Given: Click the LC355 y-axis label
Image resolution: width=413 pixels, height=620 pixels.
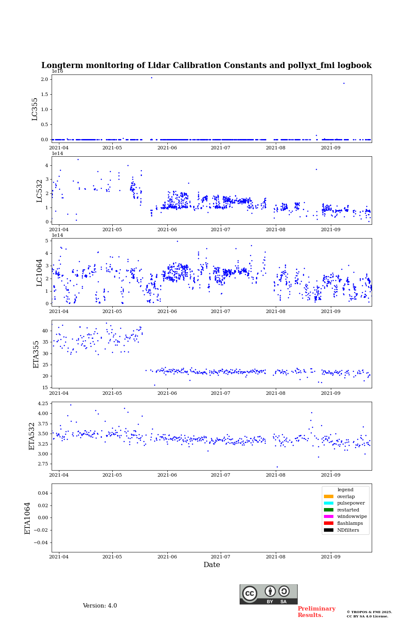Looking at the screenshot, I should (x=35, y=109).
